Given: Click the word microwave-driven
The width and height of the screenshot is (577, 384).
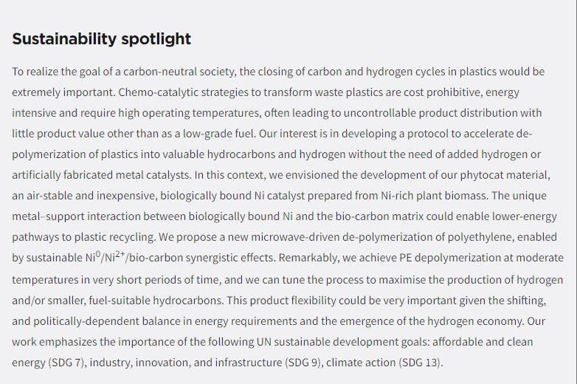Looking at the screenshot, I should click(295, 237).
